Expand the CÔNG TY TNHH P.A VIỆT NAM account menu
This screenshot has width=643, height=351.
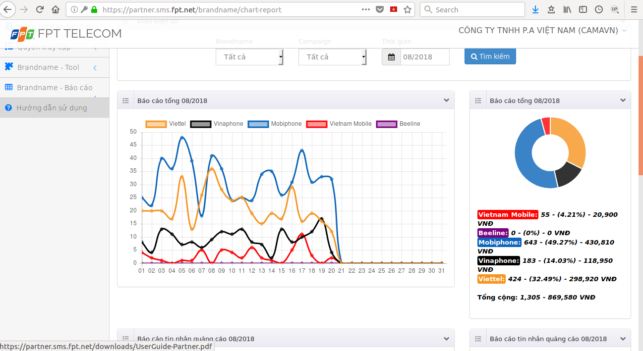pyautogui.click(x=542, y=31)
